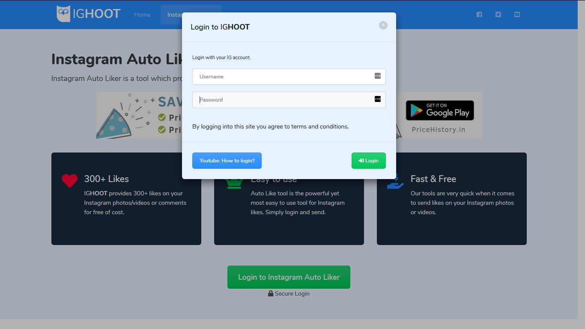
Task: Click the page's vertical scrollbar
Action: (x=581, y=164)
